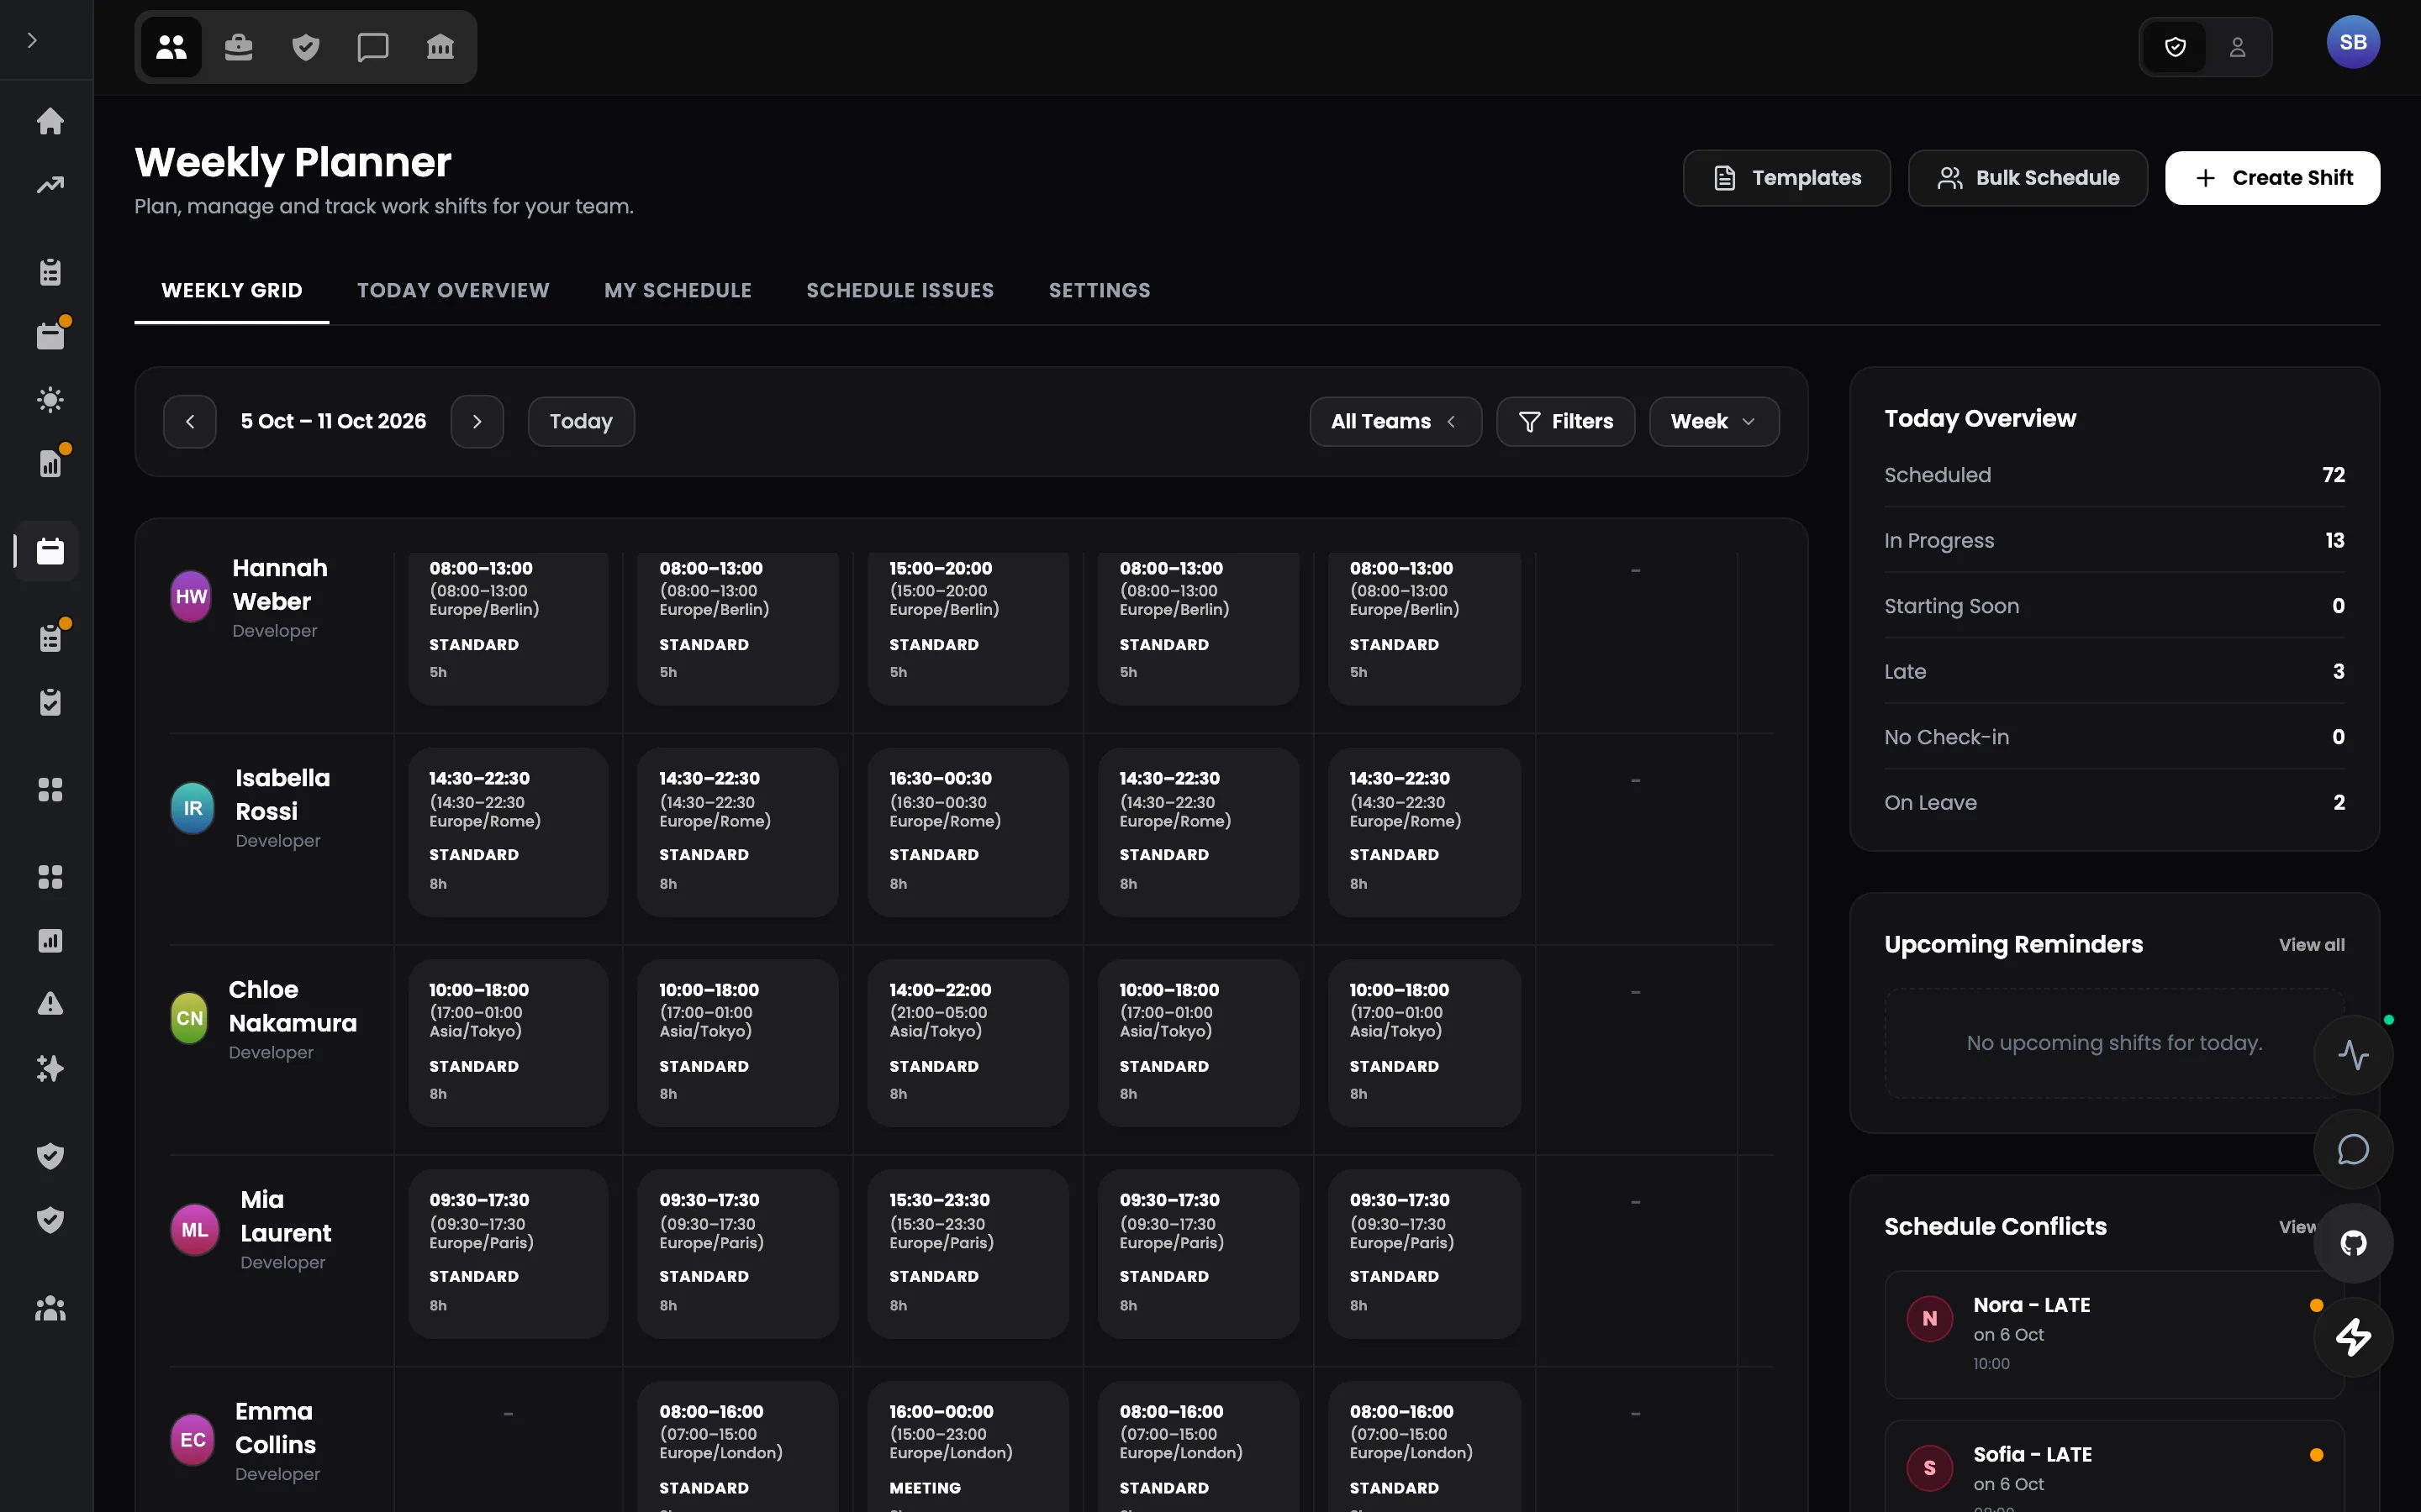Switch to admin shield mode toggle
Viewport: 2421px width, 1512px height.
(x=2175, y=47)
